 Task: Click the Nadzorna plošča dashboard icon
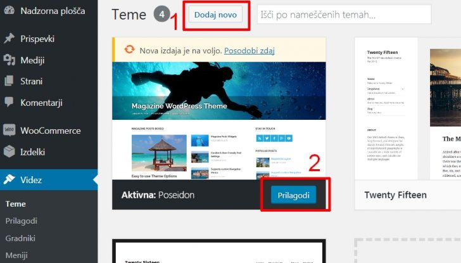[x=9, y=10]
